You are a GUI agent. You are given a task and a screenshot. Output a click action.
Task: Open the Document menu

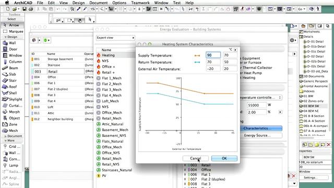[x=99, y=3]
